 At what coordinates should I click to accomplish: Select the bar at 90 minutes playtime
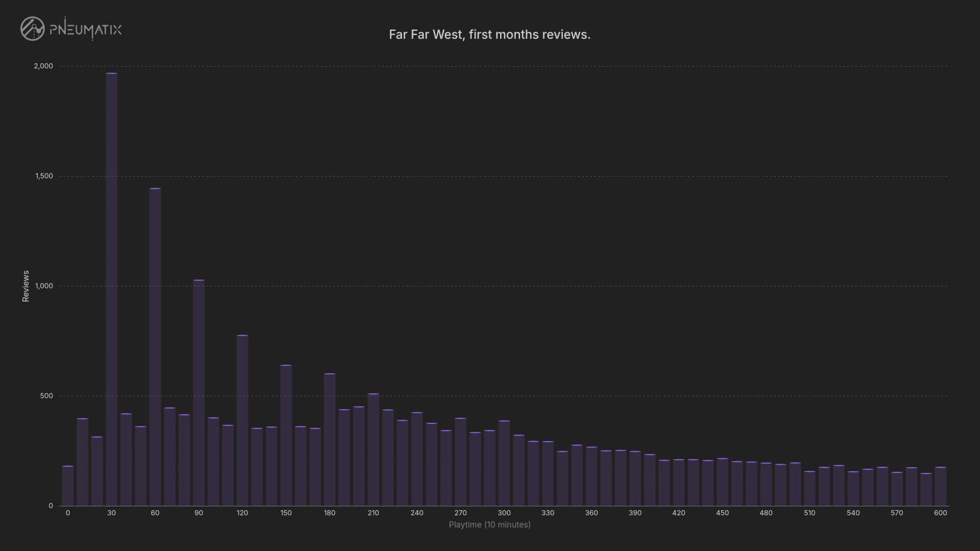point(199,393)
